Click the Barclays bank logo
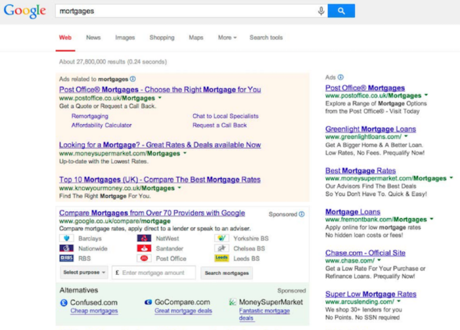Viewport: 460px width, 330px height. [x=67, y=238]
